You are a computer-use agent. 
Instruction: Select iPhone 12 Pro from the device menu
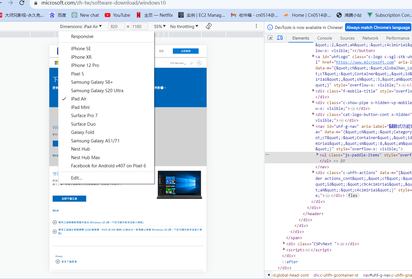[106, 65]
